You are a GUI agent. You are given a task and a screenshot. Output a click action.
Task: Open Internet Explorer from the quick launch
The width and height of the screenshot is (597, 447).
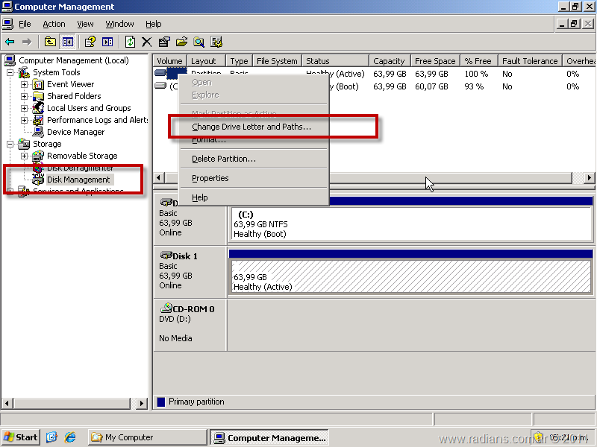tap(70, 437)
